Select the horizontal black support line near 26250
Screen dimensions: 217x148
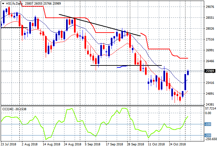click(x=126, y=65)
